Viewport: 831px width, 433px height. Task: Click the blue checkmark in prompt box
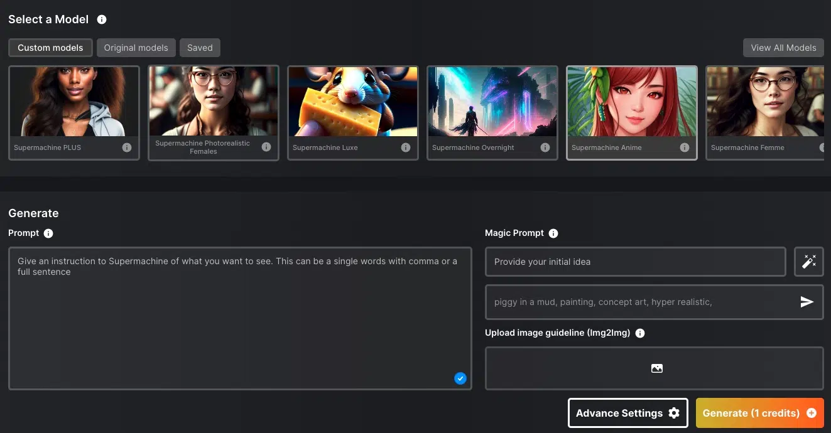point(460,378)
